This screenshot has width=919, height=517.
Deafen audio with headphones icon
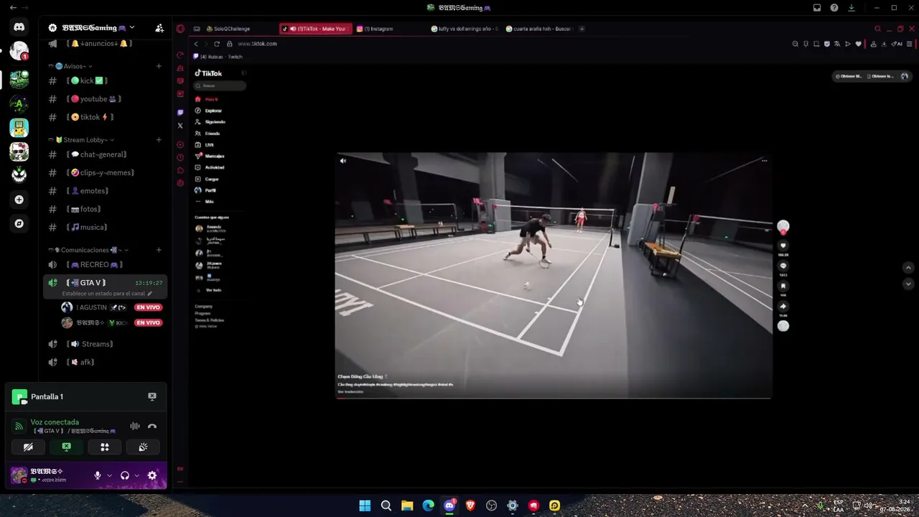(x=125, y=475)
